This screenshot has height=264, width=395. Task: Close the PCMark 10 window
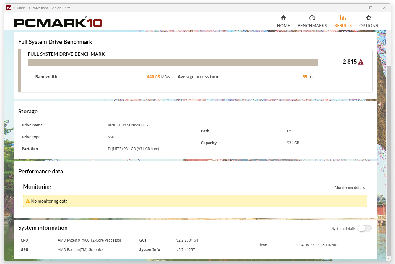(384, 8)
